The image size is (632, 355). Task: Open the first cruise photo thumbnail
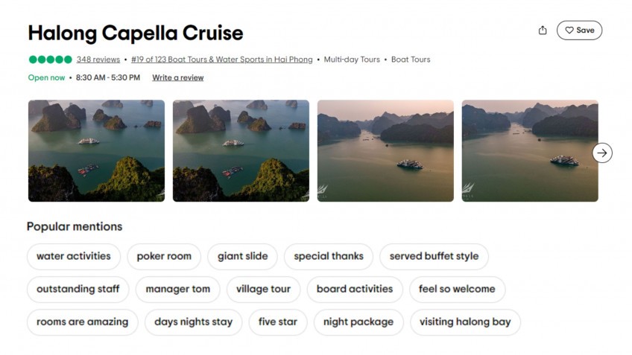coord(96,150)
